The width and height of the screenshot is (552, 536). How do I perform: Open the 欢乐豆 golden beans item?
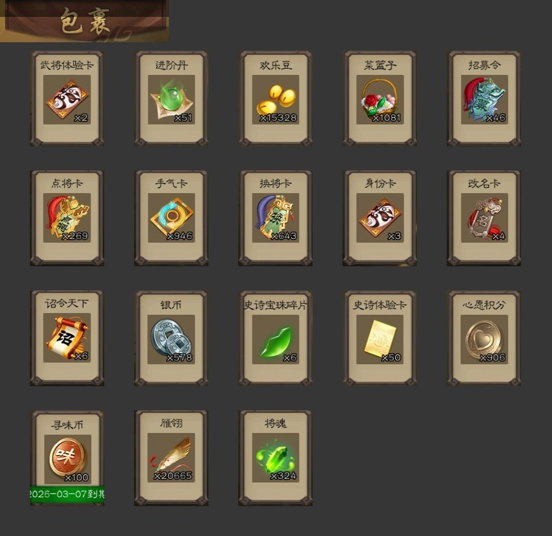click(275, 99)
